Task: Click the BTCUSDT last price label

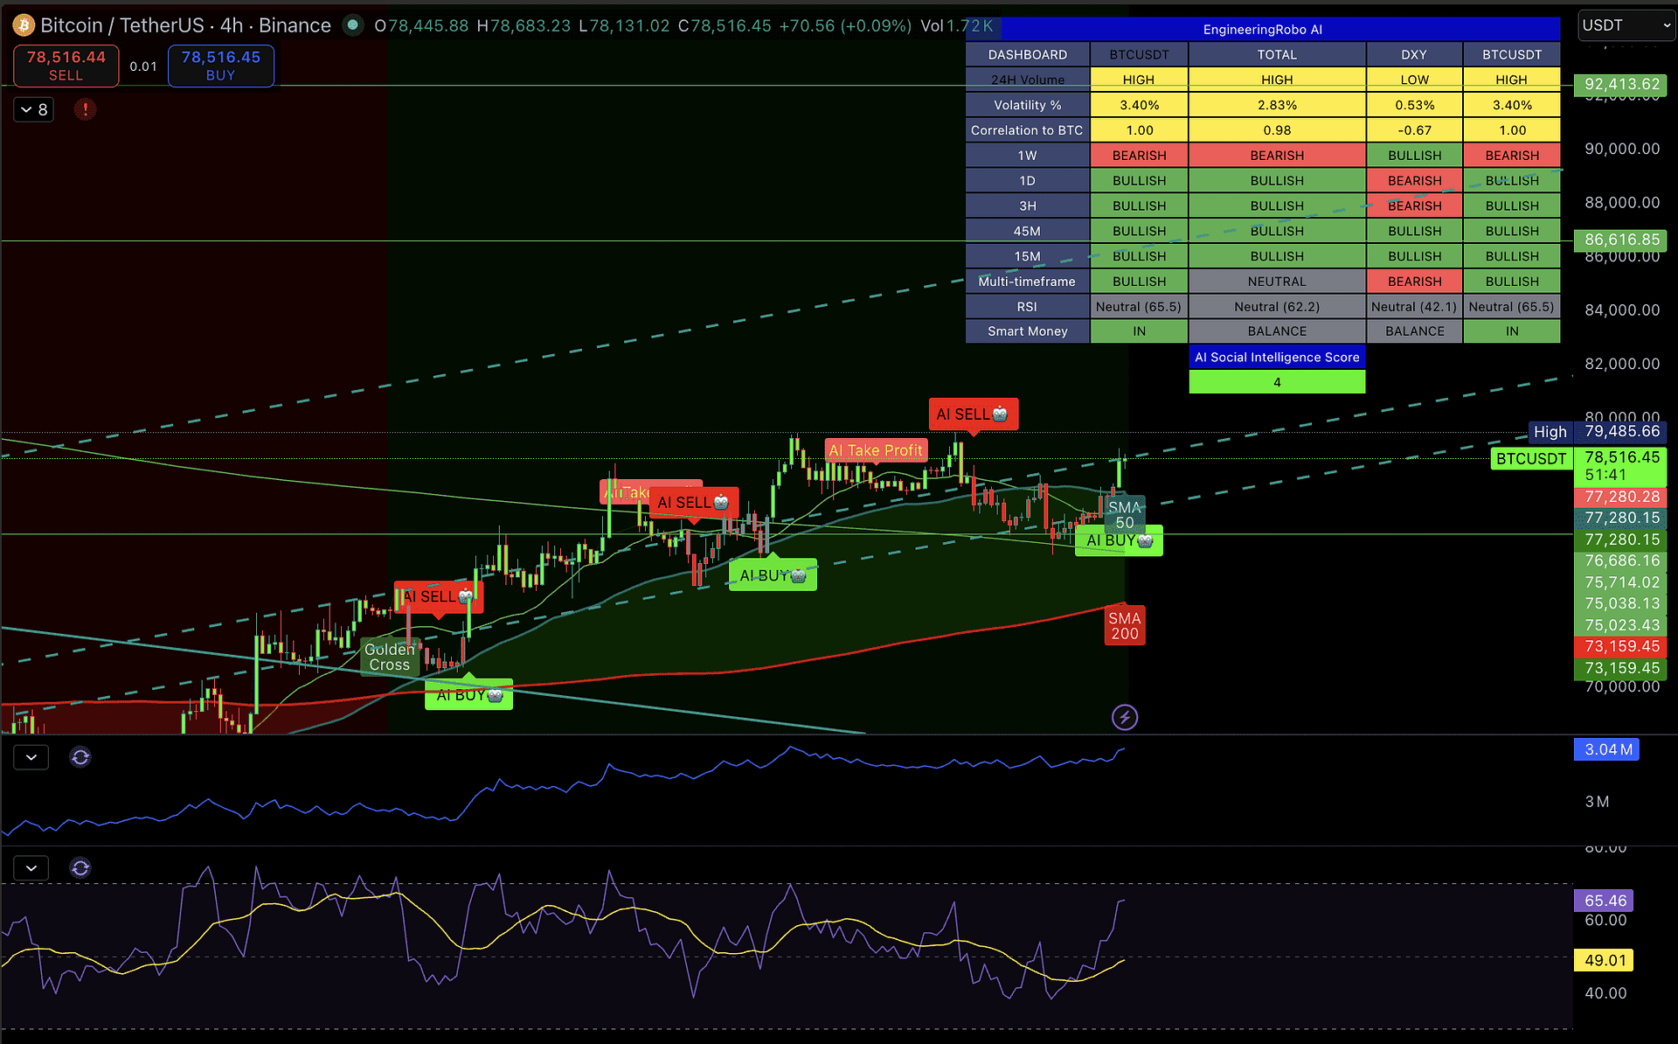Action: click(x=1531, y=459)
